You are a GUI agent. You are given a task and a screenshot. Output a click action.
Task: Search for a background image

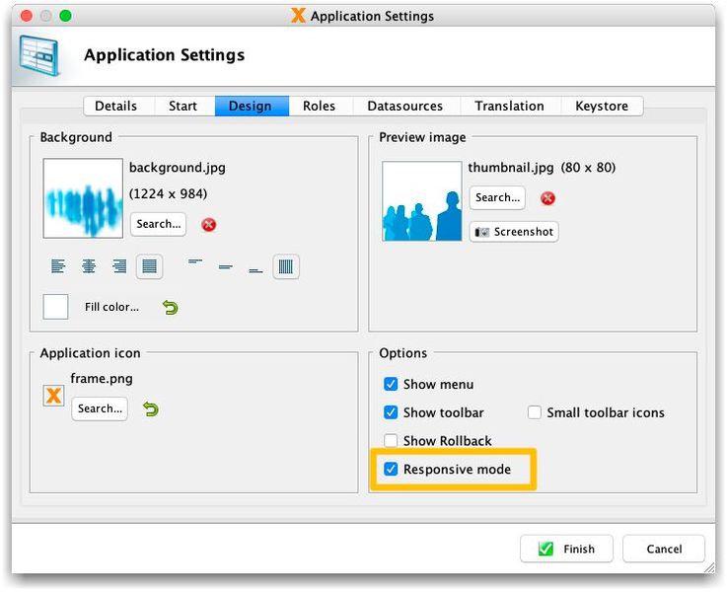click(x=159, y=224)
